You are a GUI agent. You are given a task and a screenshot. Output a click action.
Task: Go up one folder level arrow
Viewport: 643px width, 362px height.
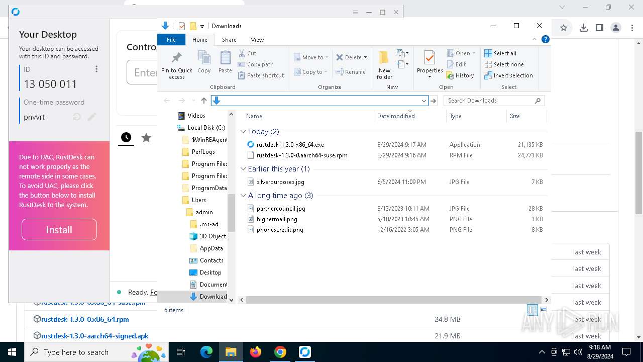(203, 101)
